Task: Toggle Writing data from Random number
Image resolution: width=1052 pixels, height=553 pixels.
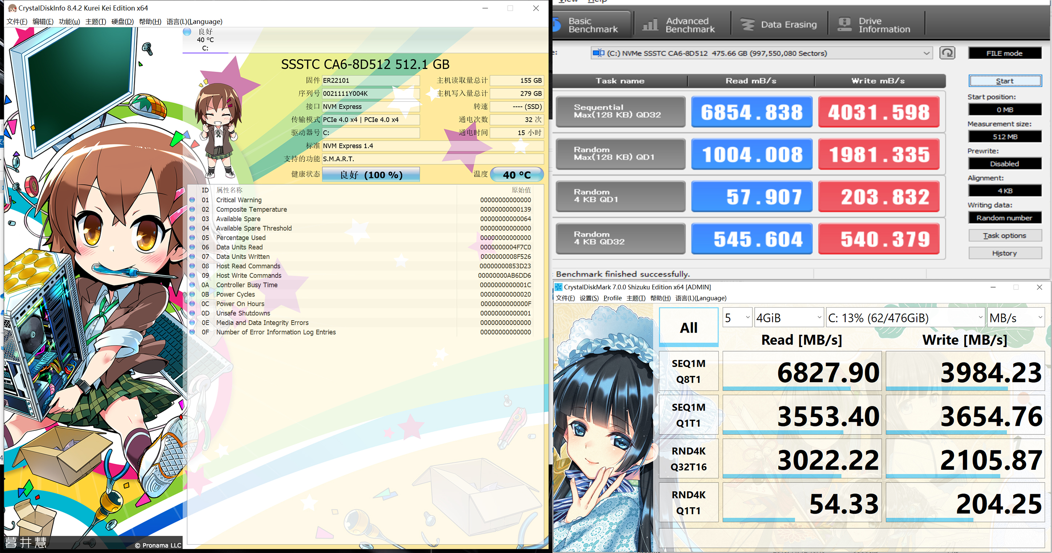Action: pyautogui.click(x=1005, y=218)
